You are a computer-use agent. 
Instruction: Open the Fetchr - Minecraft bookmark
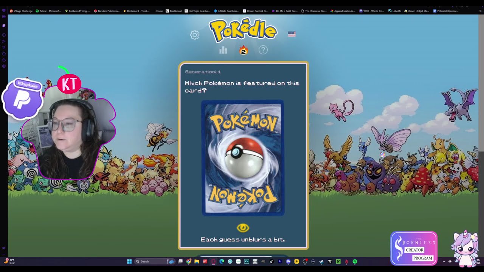pyautogui.click(x=48, y=11)
